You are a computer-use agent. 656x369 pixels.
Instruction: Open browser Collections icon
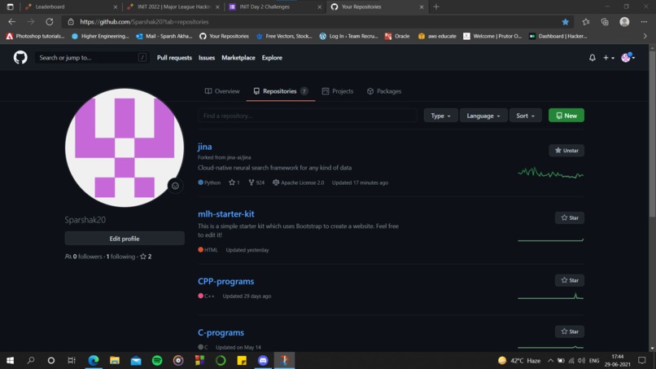point(605,22)
